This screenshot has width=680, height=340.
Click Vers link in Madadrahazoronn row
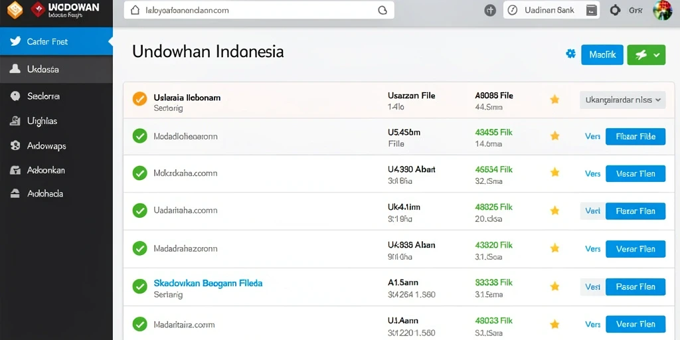tap(592, 249)
